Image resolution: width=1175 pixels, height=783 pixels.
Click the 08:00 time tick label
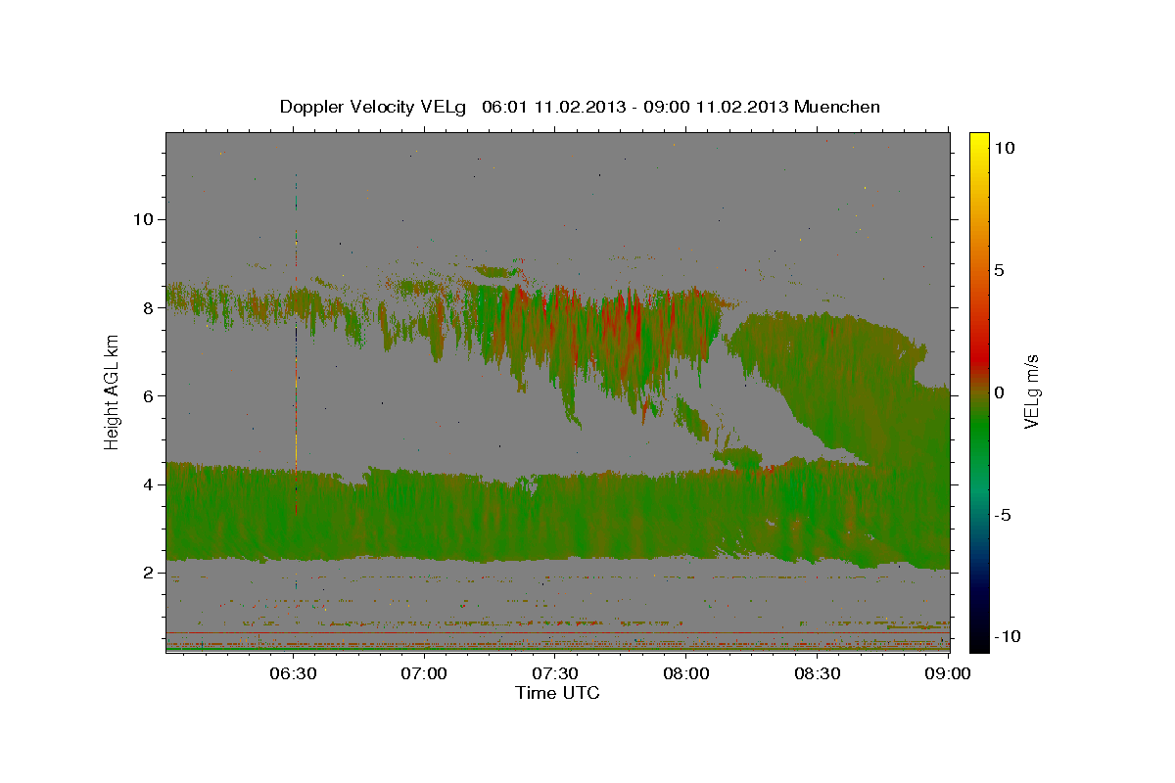[686, 673]
